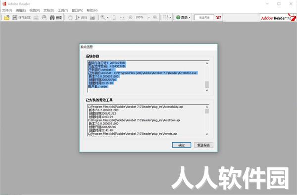Open the Help button dropdown arrow
Screen dimensions: 297x195
pos(189,17)
